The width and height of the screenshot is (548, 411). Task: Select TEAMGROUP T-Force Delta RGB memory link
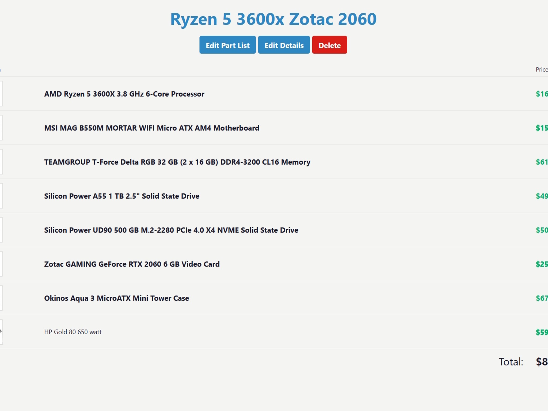[x=177, y=162]
